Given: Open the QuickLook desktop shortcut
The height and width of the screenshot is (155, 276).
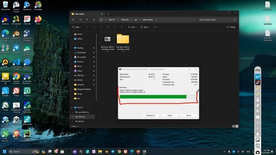Looking at the screenshot, I should point(27,6).
